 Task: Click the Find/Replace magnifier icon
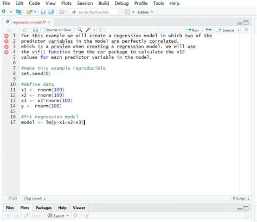pyautogui.click(x=80, y=30)
